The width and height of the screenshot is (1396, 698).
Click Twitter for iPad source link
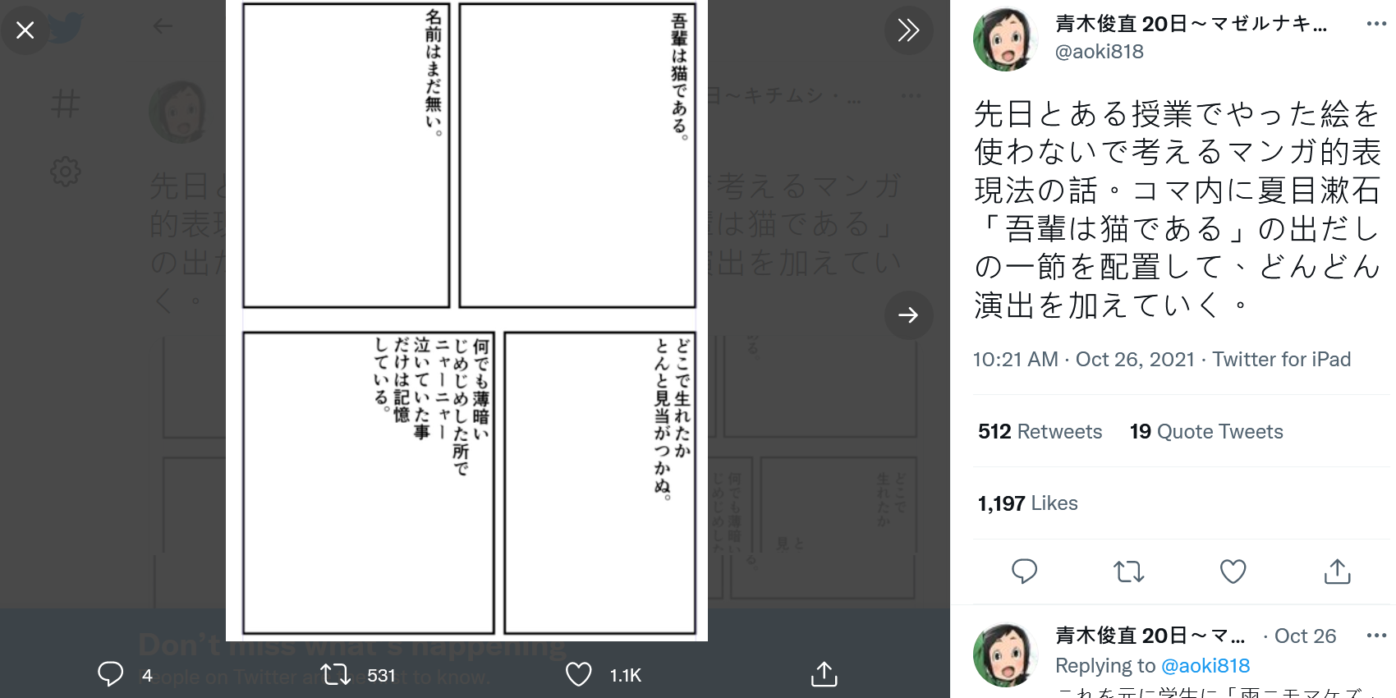pos(1281,359)
